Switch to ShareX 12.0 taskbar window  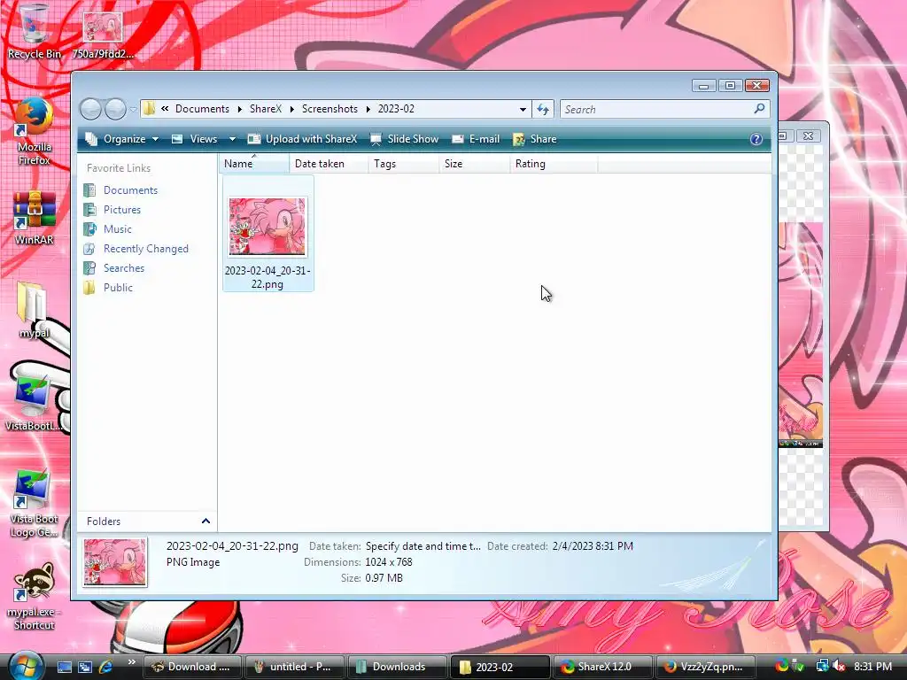tap(601, 667)
